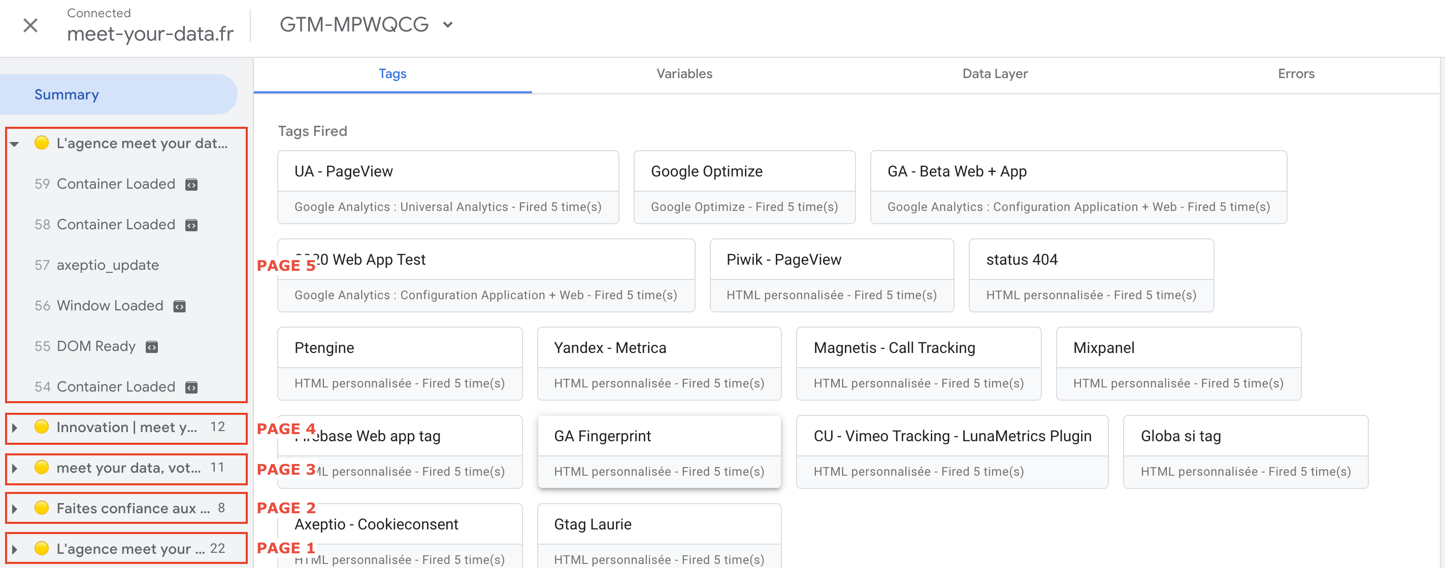Viewport: 1445px width, 568px height.
Task: Open the UA - PageView tag card
Action: (448, 187)
